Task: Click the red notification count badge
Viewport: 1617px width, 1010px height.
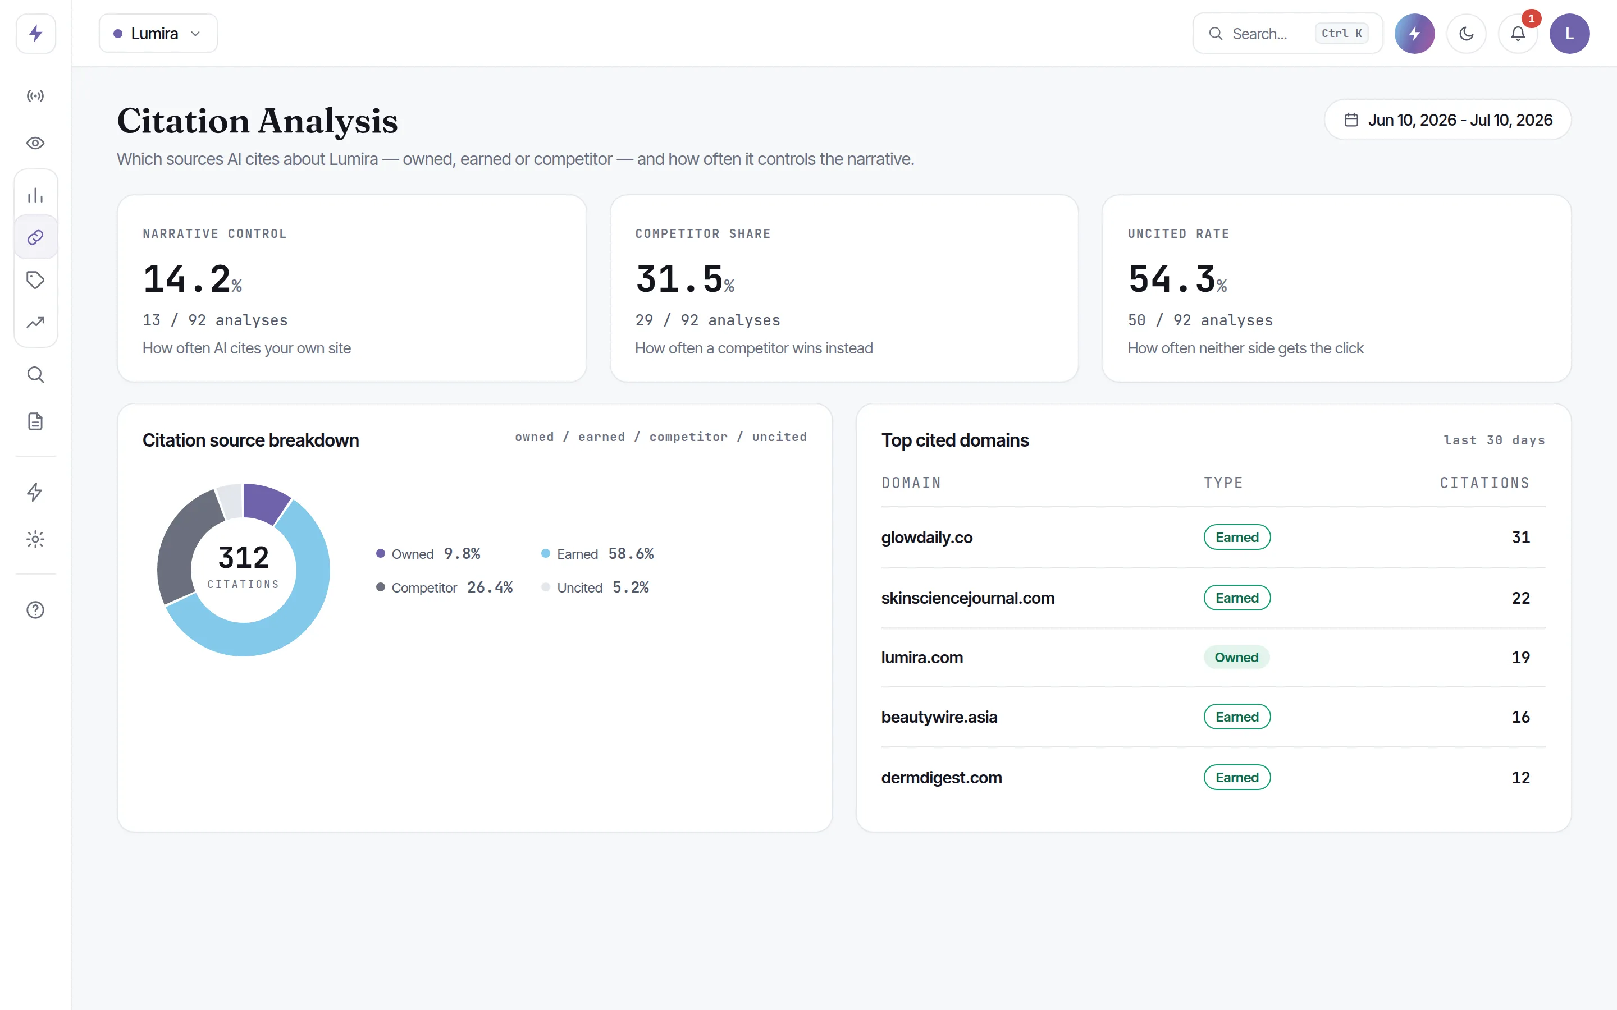Action: tap(1531, 18)
